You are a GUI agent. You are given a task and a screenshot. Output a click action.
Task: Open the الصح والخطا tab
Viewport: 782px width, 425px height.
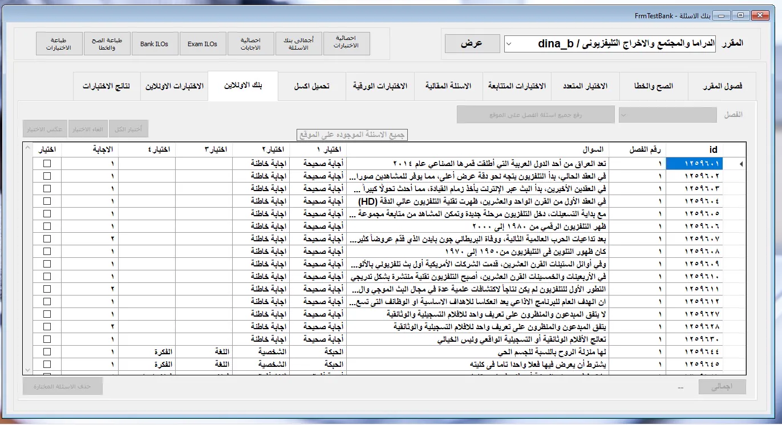click(654, 87)
